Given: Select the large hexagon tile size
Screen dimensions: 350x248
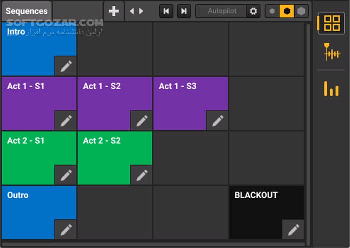Looking at the screenshot, I should [301, 11].
